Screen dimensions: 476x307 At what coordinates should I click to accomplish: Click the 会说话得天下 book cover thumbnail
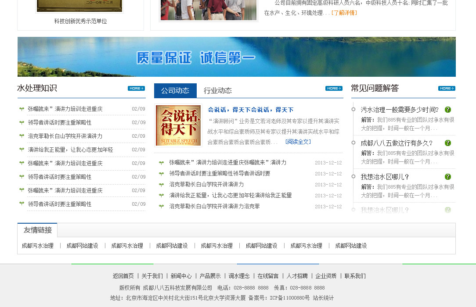click(x=178, y=125)
